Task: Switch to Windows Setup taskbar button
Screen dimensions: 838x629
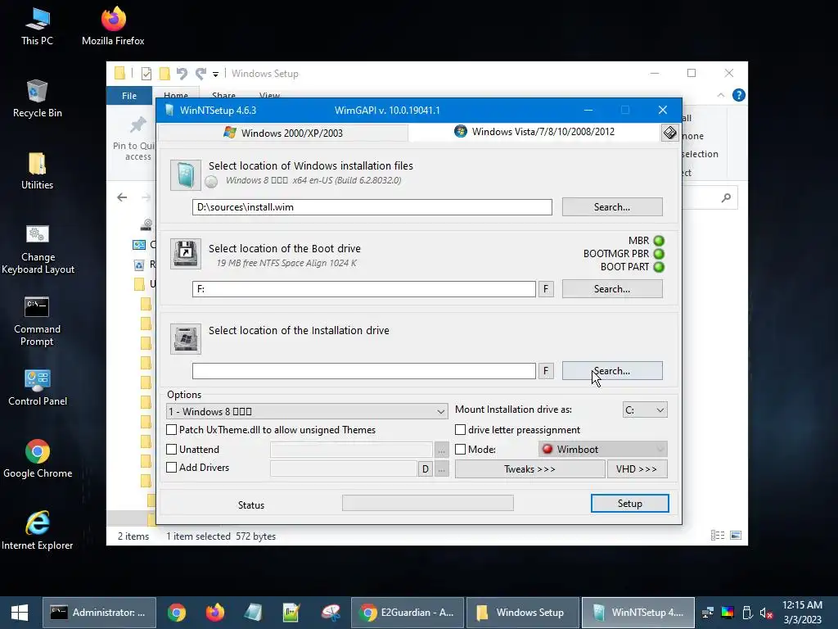Action: pyautogui.click(x=523, y=613)
